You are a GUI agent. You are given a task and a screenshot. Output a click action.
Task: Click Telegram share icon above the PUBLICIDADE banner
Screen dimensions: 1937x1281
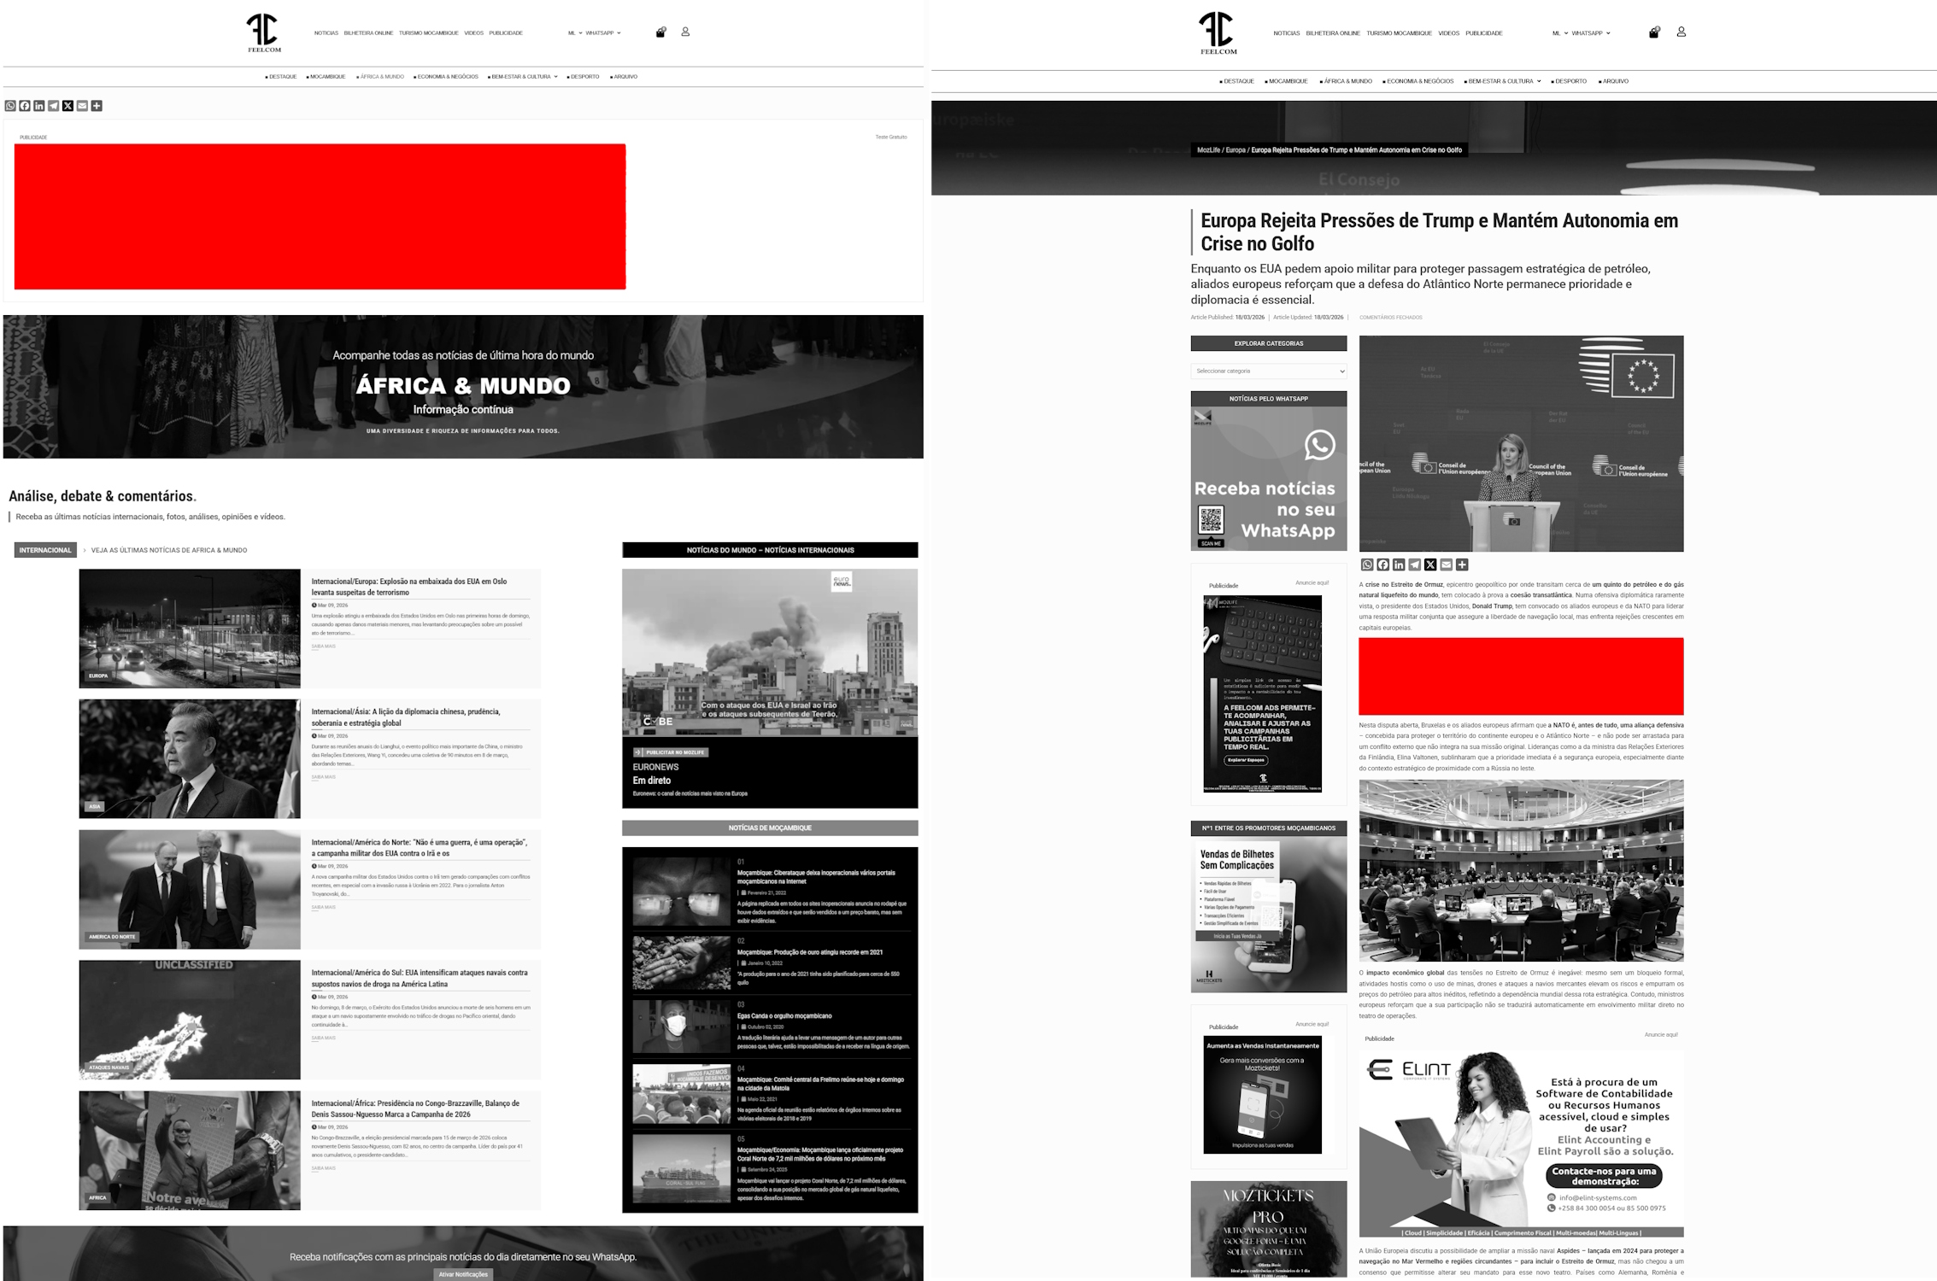coord(54,106)
